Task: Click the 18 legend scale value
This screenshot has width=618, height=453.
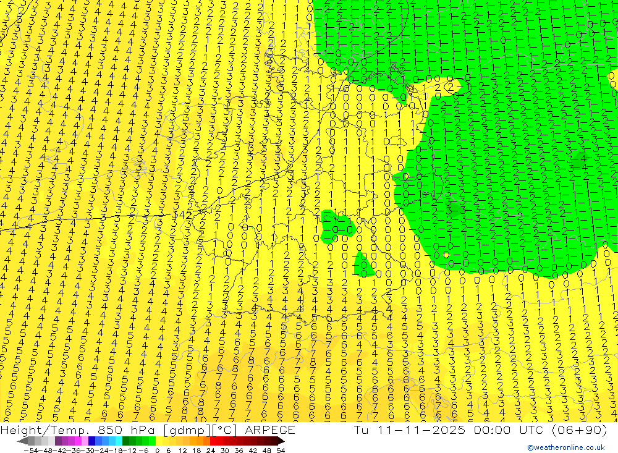Action: click(x=197, y=451)
